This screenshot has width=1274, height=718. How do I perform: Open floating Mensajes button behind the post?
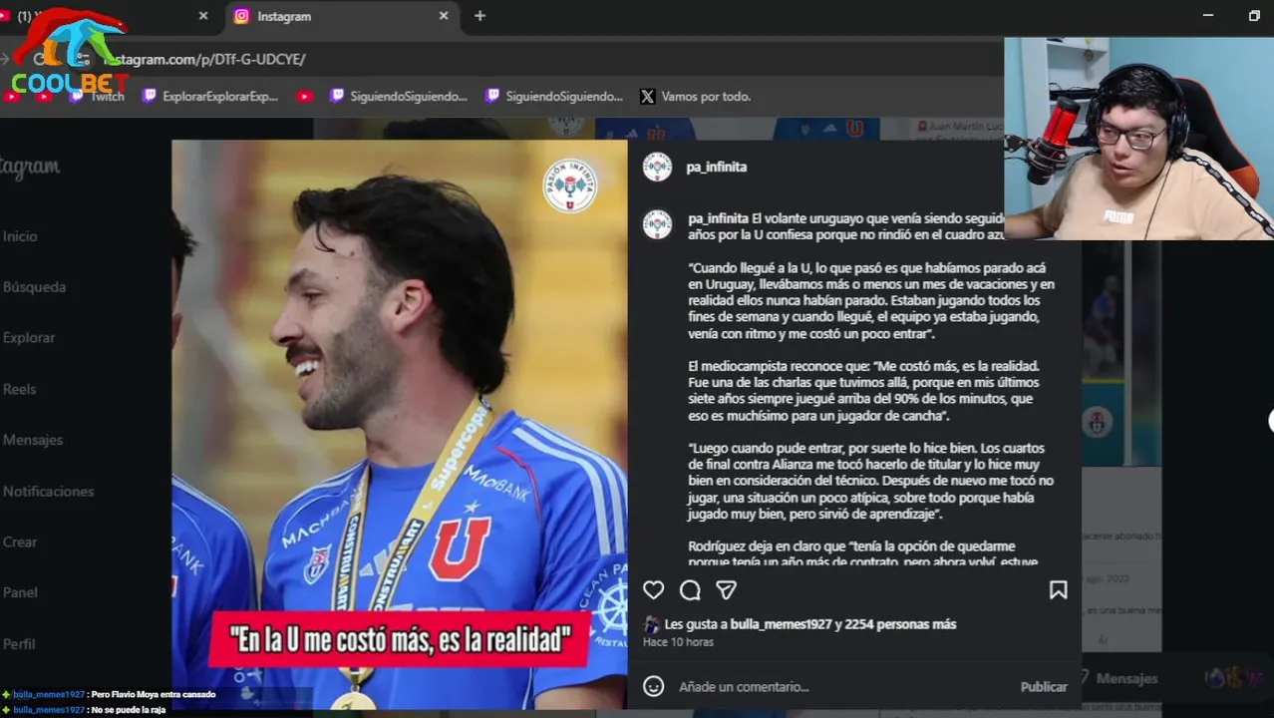(x=1126, y=678)
